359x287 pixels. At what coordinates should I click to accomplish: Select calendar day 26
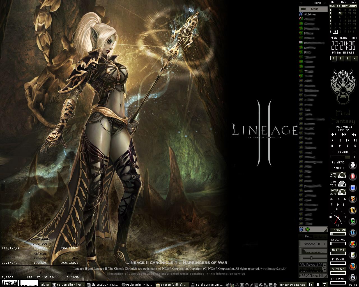point(354,13)
